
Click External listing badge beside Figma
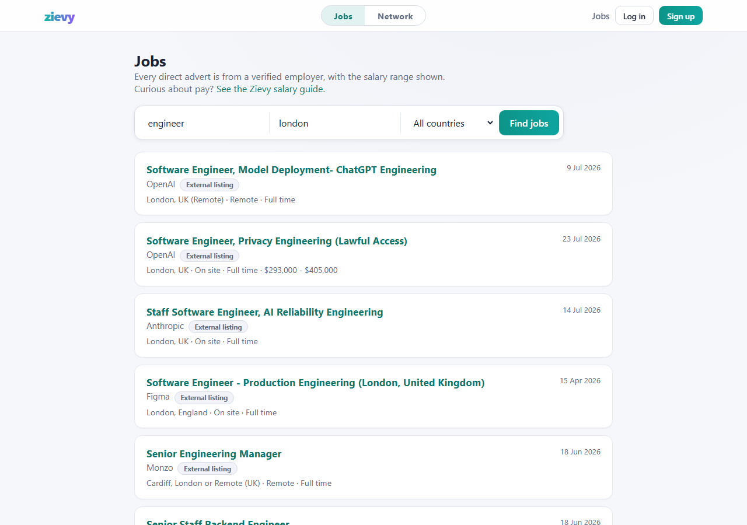pos(204,398)
